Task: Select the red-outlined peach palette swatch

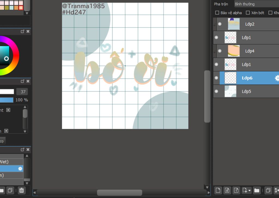Action: (21, 8)
